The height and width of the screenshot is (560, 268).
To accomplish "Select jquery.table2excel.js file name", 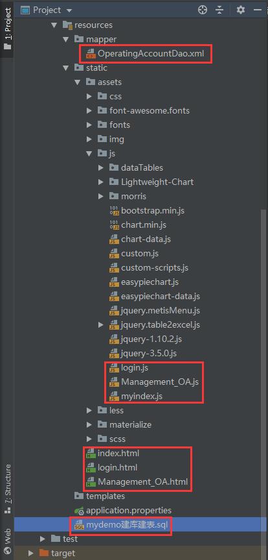I will pyautogui.click(x=161, y=325).
